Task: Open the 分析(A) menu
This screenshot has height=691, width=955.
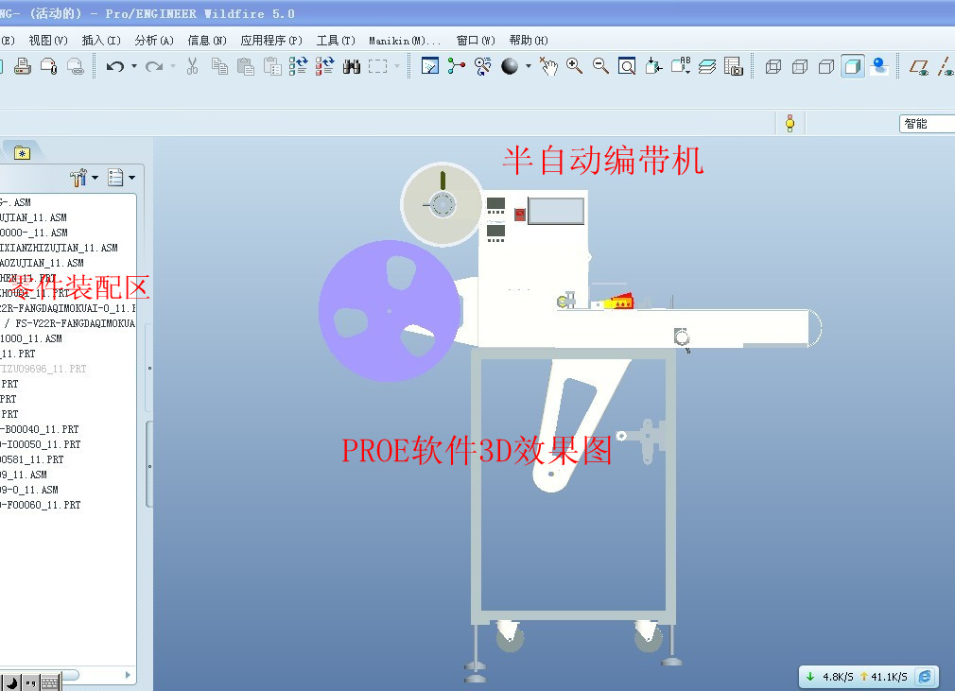Action: [x=154, y=41]
